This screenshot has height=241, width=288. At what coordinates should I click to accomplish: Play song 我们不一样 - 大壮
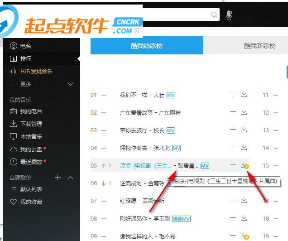tap(142, 95)
